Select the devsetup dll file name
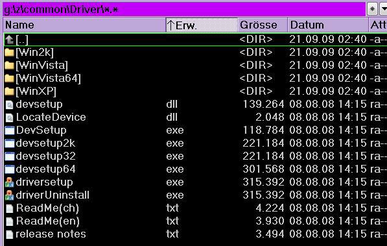Screen dimensions: 387x246 point(39,105)
